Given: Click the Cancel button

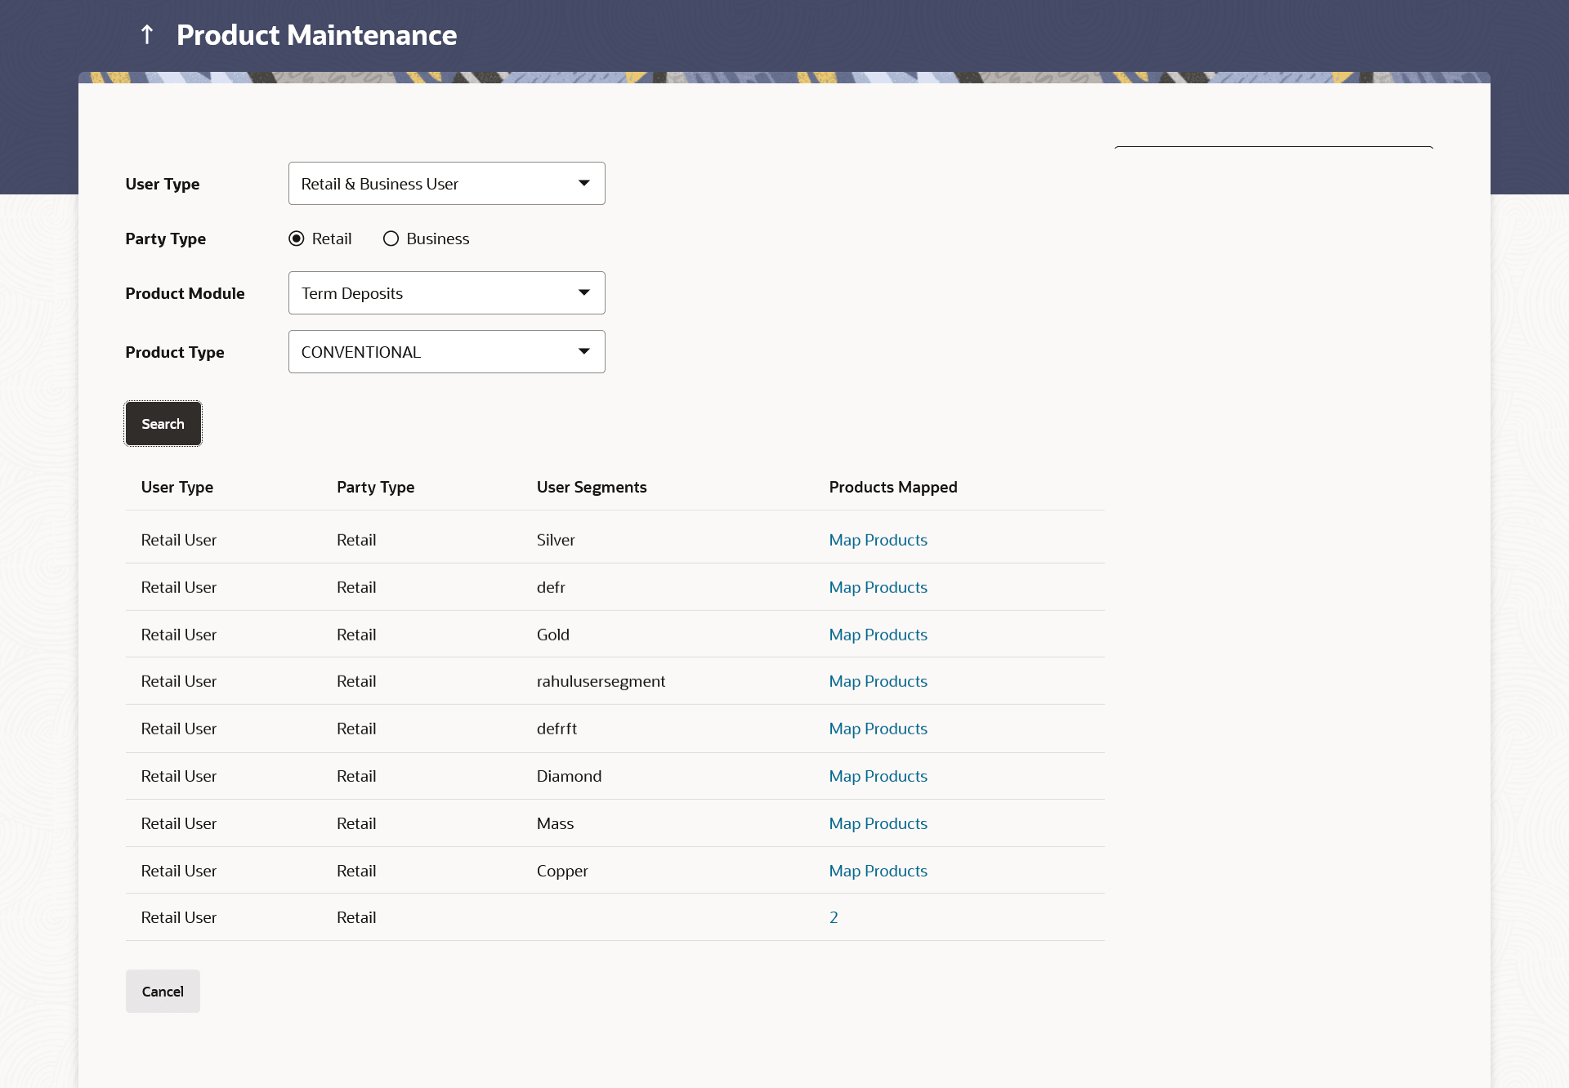Looking at the screenshot, I should [163, 991].
